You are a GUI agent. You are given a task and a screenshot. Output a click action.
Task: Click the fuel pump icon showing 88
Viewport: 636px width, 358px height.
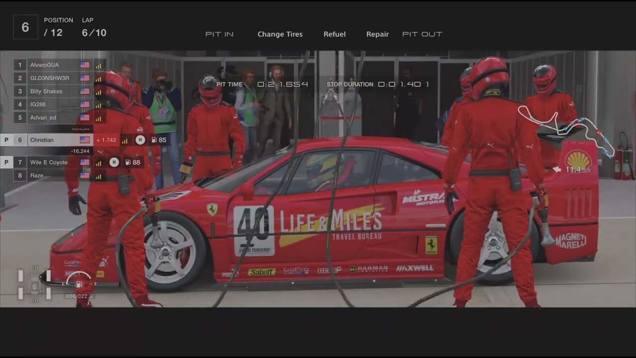pyautogui.click(x=128, y=162)
